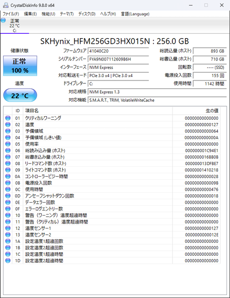
Task: Click status circle for リードコマンド数 row
Action: pyautogui.click(x=8, y=163)
